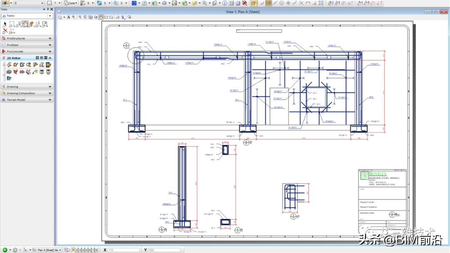This screenshot has width=450, height=253.
Task: Open the Plan A [Sheet] view selector
Action: click(49, 250)
